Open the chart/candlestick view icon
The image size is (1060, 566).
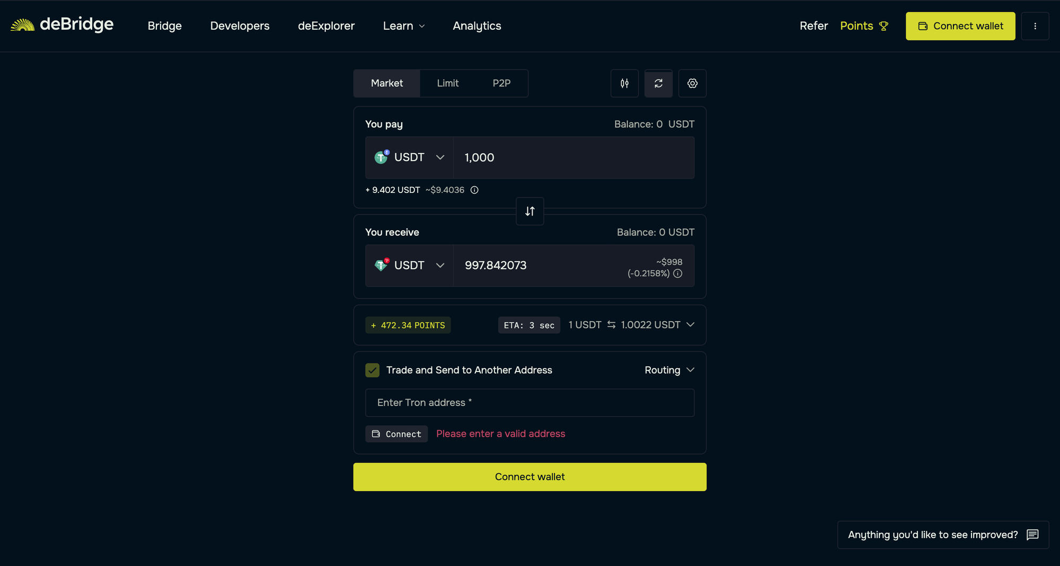624,83
